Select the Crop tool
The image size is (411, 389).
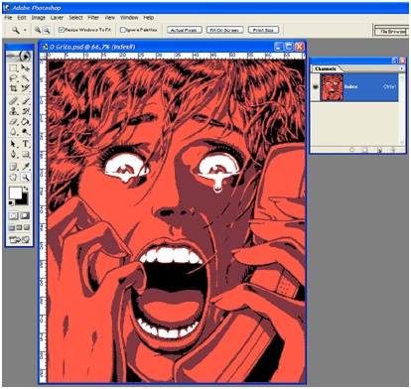(x=14, y=88)
